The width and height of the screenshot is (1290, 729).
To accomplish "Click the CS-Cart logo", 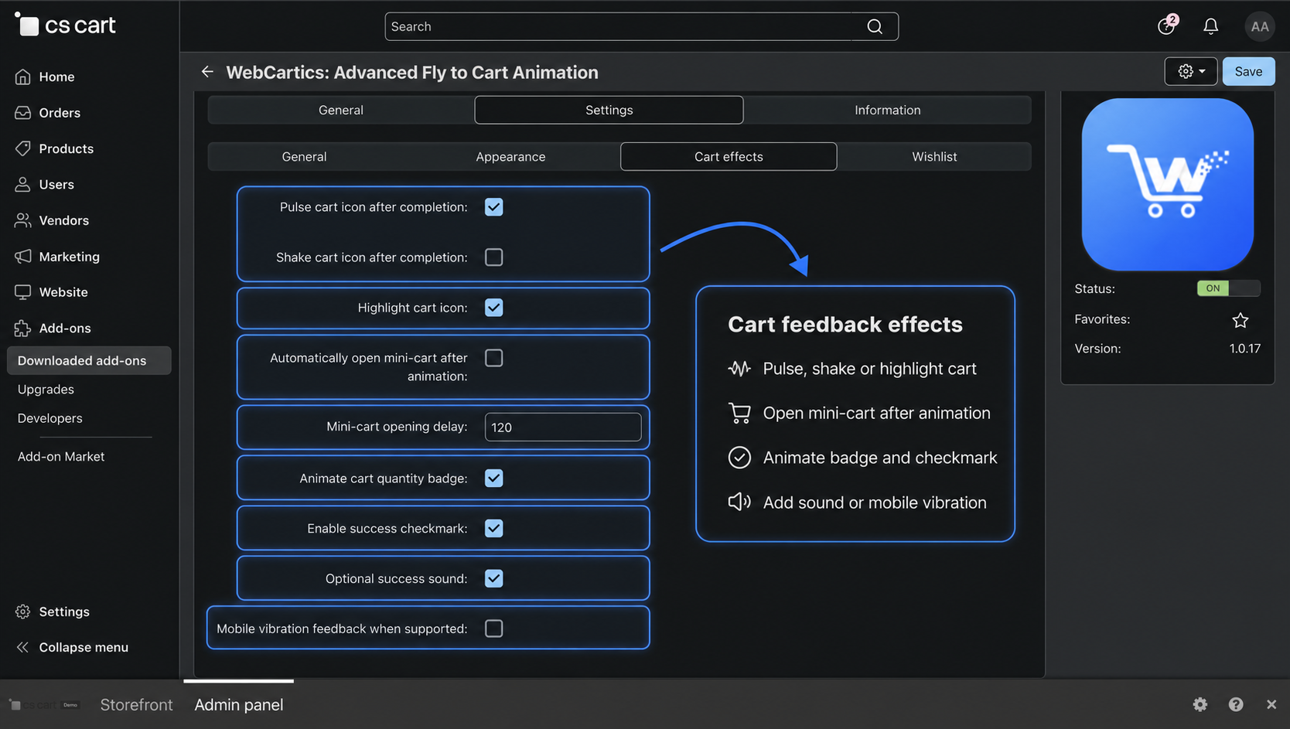I will pos(66,26).
